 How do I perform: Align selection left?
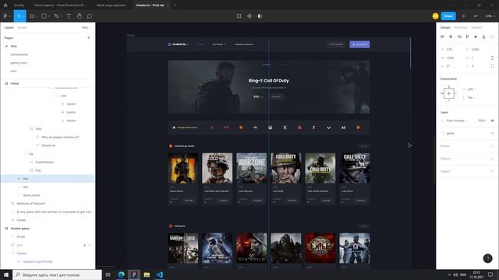442,37
